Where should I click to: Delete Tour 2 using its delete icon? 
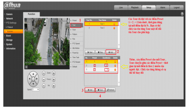(x=114, y=28)
